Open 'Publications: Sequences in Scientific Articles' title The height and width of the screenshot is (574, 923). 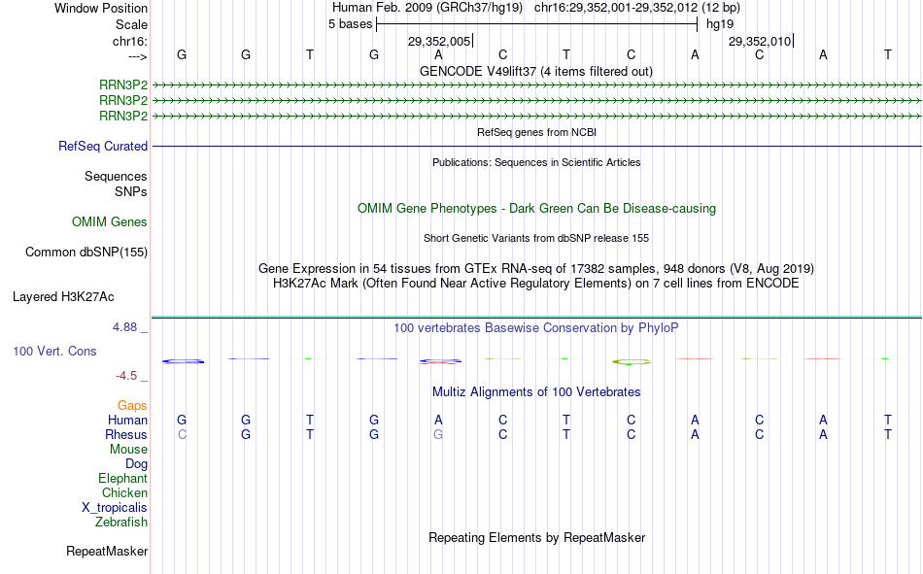point(536,162)
